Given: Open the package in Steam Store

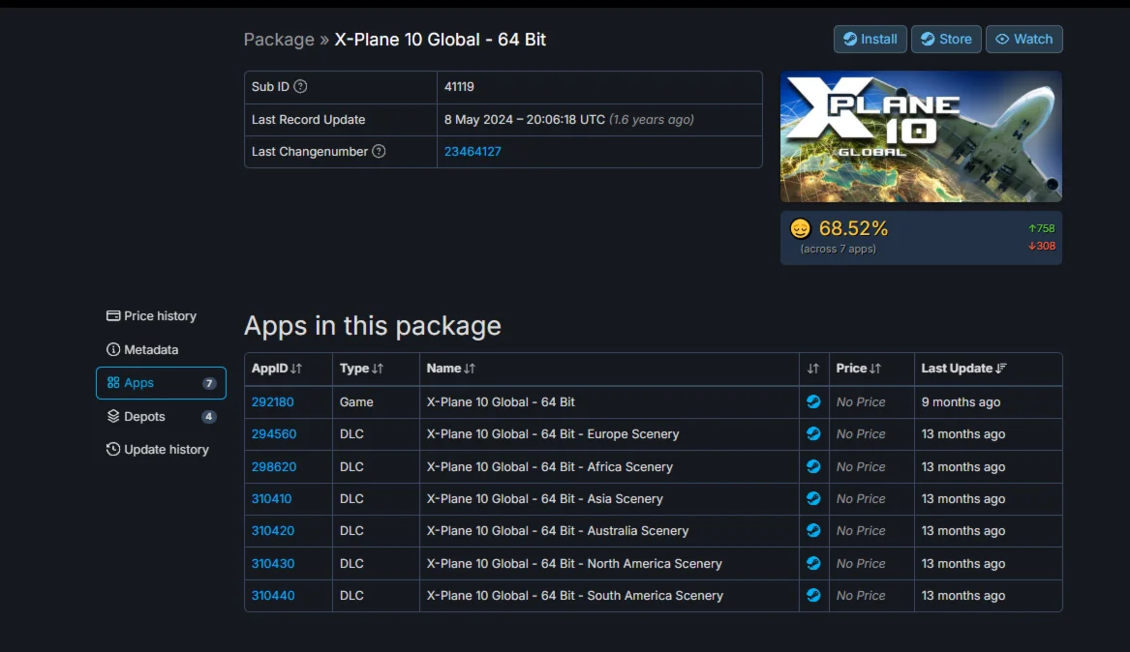Looking at the screenshot, I should pyautogui.click(x=946, y=39).
